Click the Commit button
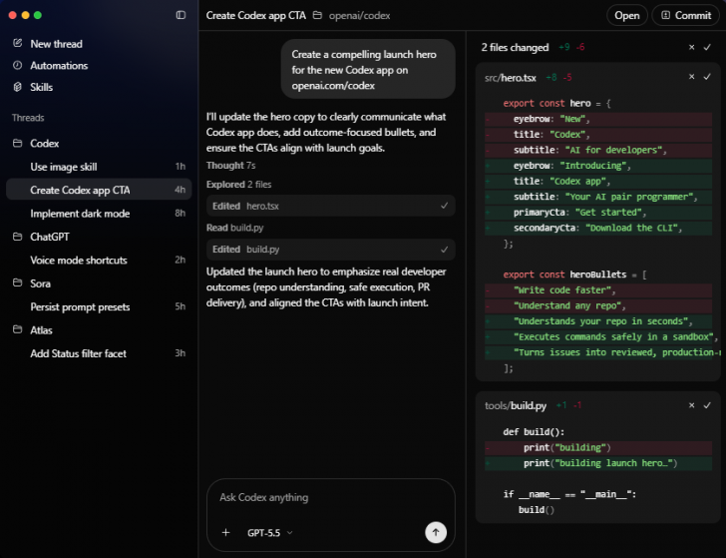Viewport: 726px width, 558px height. coord(686,15)
